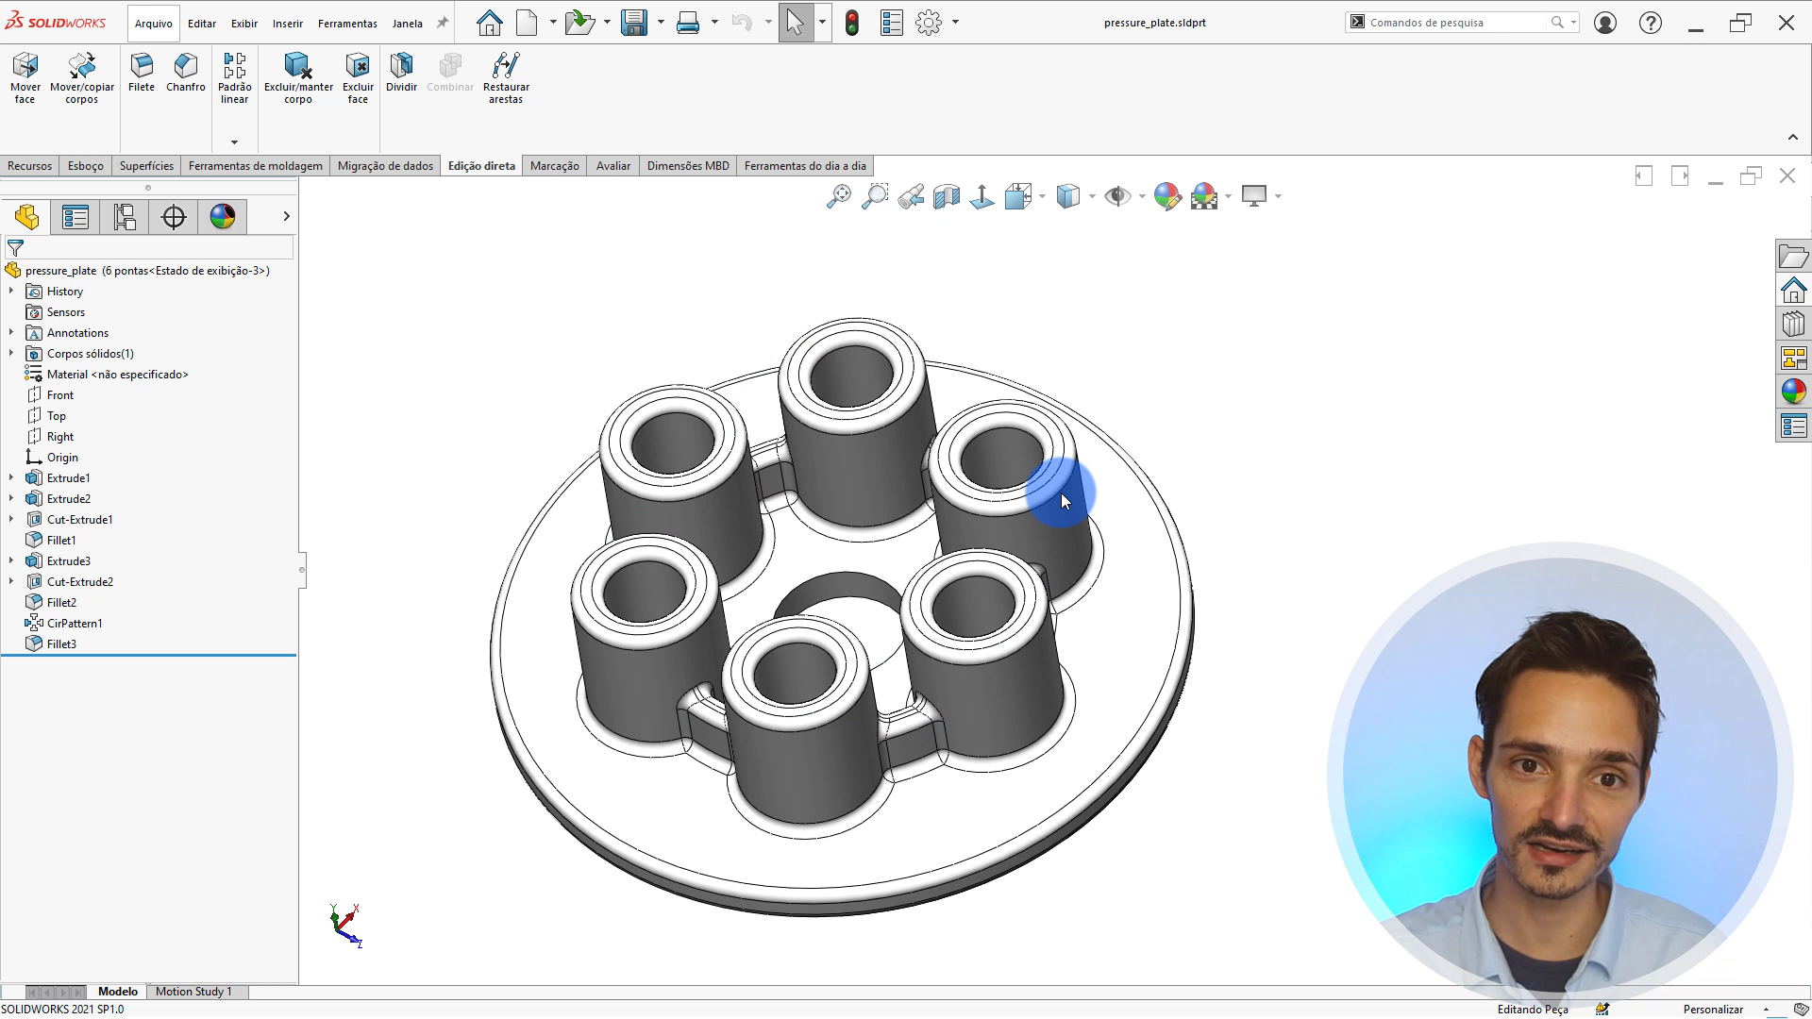Screen dimensions: 1812x1019
Task: Open the help question mark icon
Action: click(x=1651, y=23)
